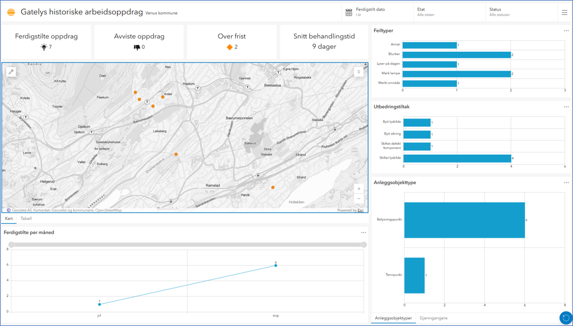The width and height of the screenshot is (573, 326).
Task: Click the aug data point on line chart
Action: 276,265
